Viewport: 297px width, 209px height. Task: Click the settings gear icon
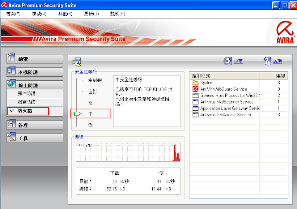click(227, 61)
